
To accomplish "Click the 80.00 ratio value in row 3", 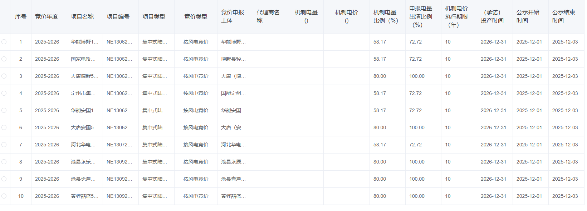I will [380, 76].
